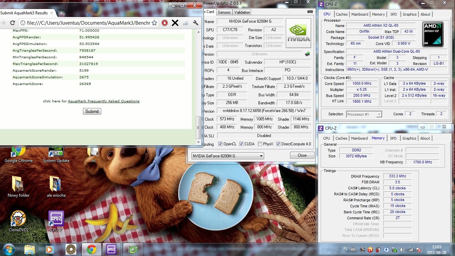Select the AquamarkScore value 26369
Screen dimensions: 455x256
pos(85,84)
